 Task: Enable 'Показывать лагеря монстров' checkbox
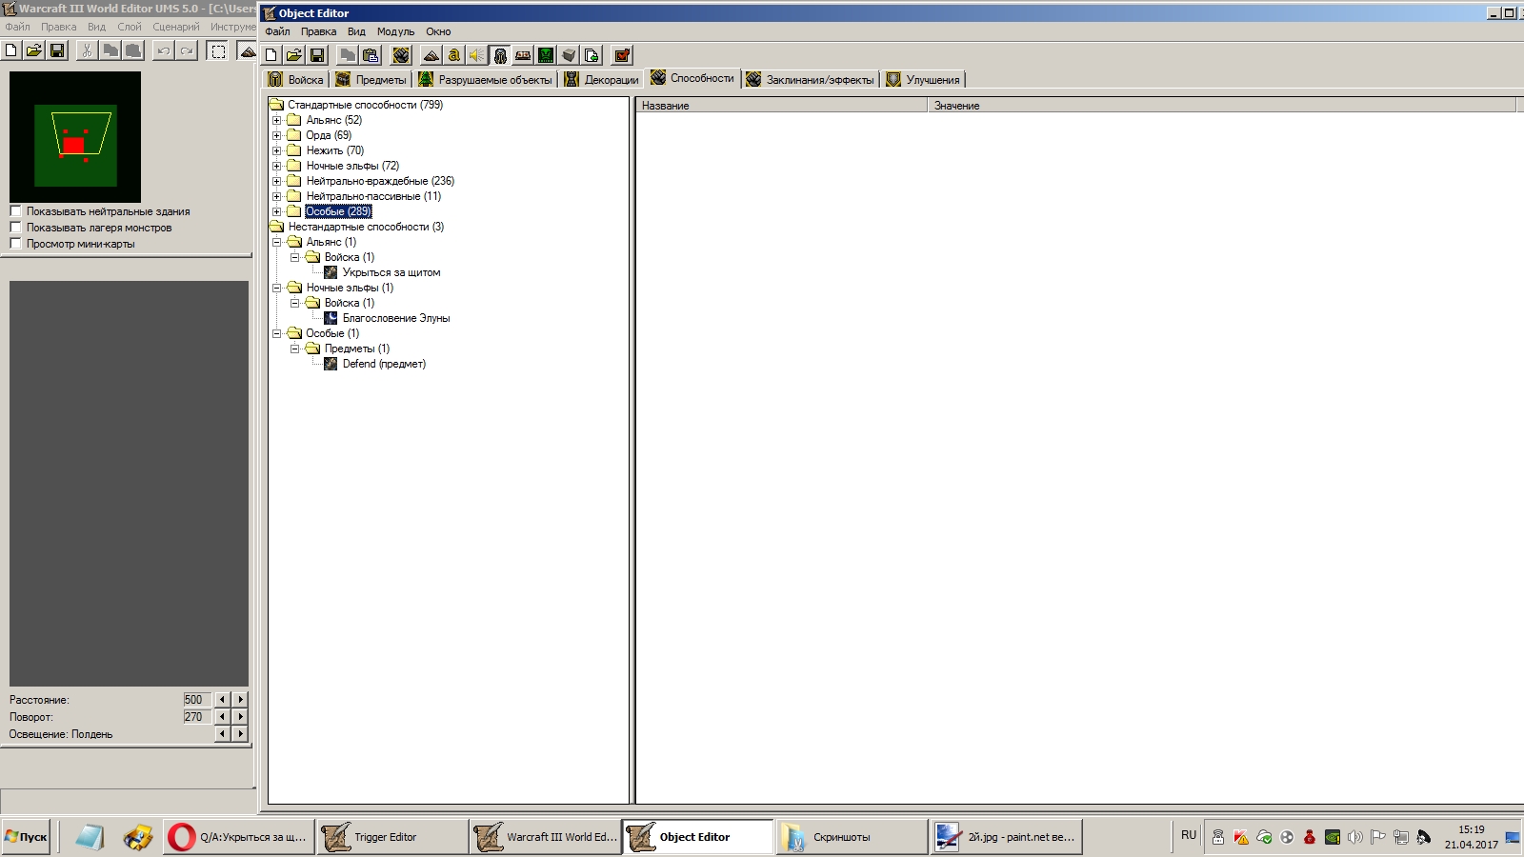15,228
